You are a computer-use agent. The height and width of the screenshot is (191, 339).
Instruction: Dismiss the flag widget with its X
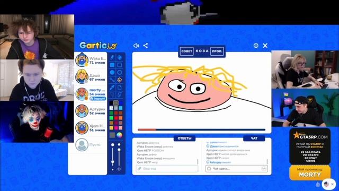(333, 184)
